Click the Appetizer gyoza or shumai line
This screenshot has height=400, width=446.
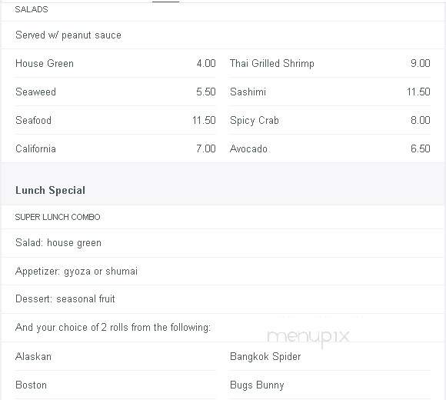point(76,271)
